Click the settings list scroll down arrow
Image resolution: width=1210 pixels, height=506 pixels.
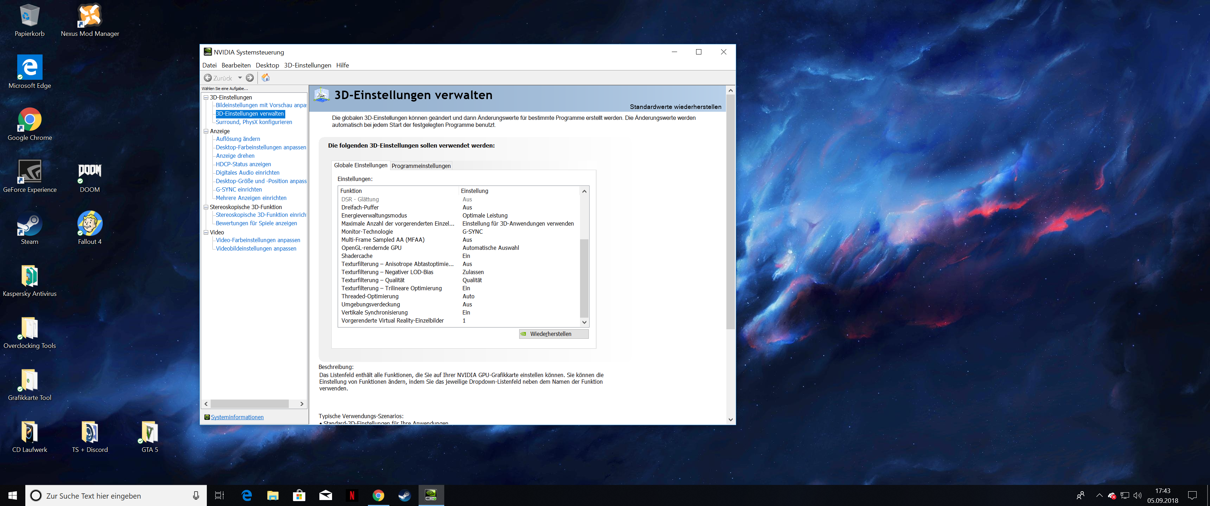[x=584, y=322]
